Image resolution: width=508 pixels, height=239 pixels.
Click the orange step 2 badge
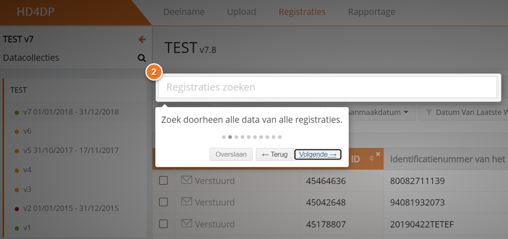click(154, 72)
